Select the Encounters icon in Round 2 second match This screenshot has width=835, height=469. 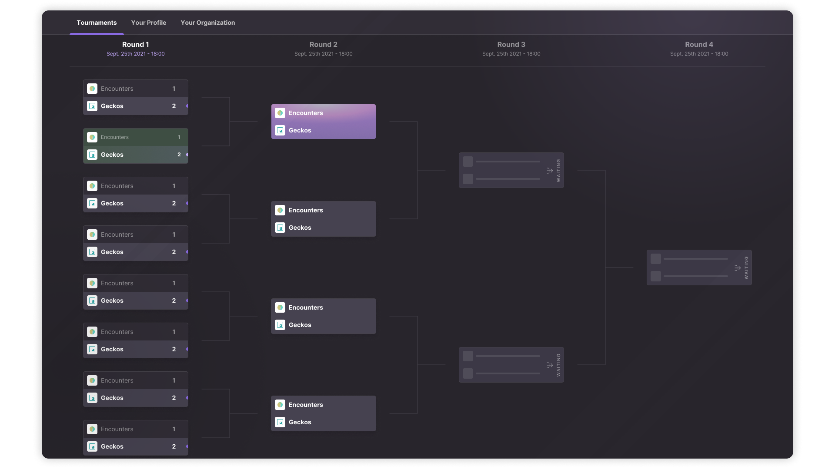(x=280, y=210)
